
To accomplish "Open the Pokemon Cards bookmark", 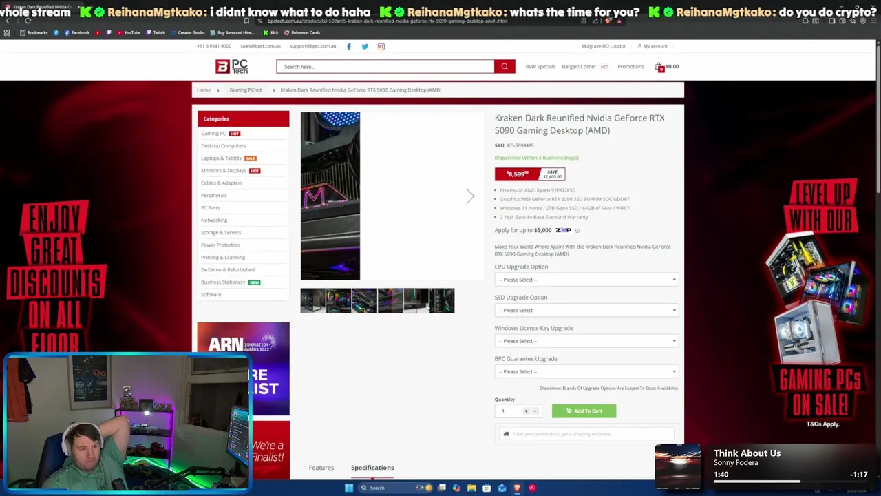I will pyautogui.click(x=302, y=32).
